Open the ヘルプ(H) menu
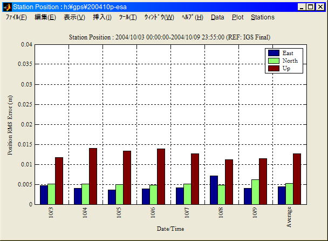The height and width of the screenshot is (241, 328). (x=192, y=17)
